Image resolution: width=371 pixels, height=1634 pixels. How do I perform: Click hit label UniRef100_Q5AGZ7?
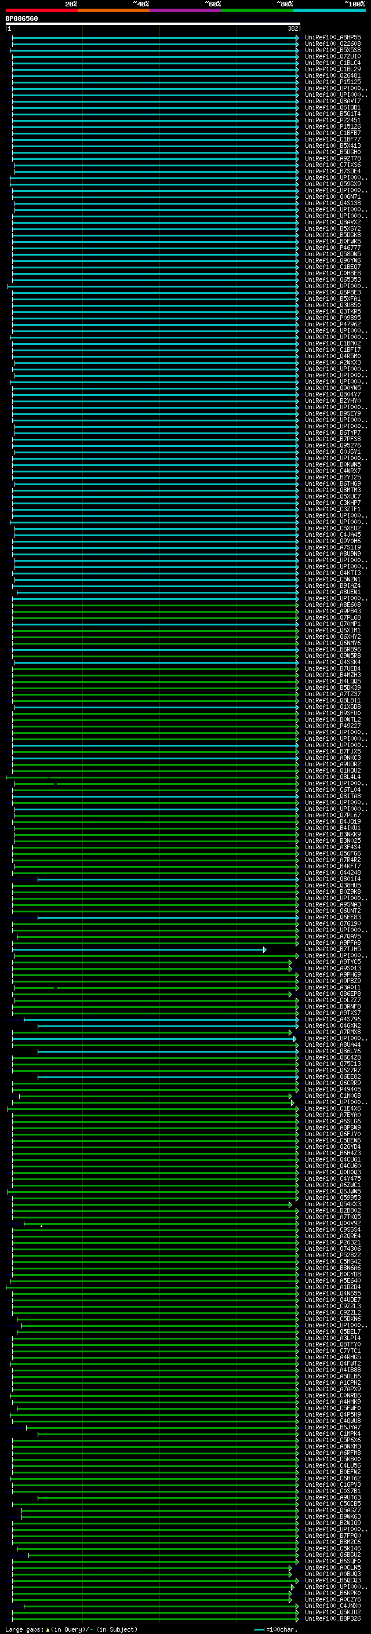coord(333,1511)
